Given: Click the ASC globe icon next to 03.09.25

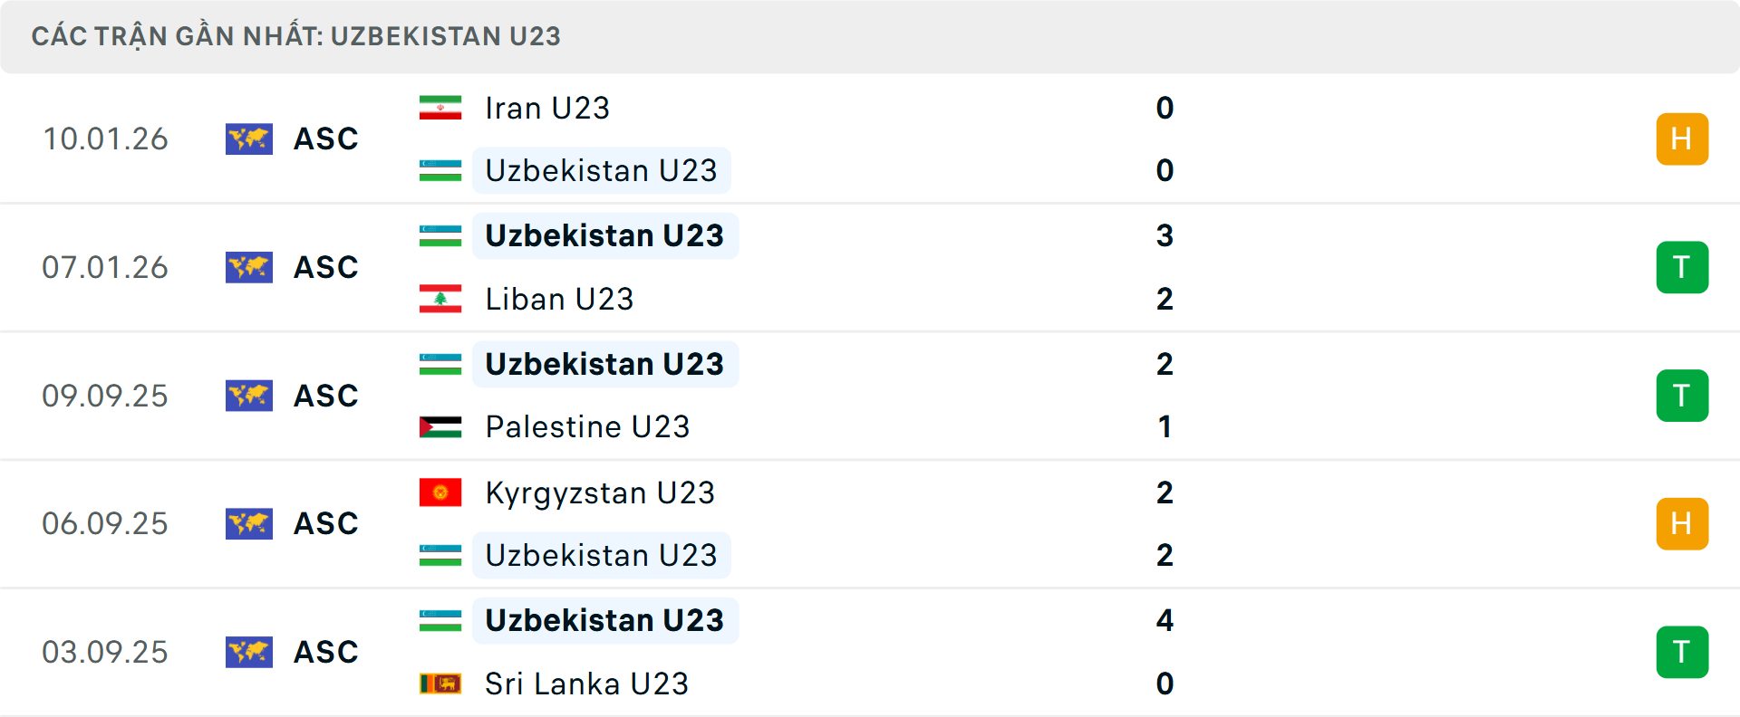Looking at the screenshot, I should [x=249, y=652].
